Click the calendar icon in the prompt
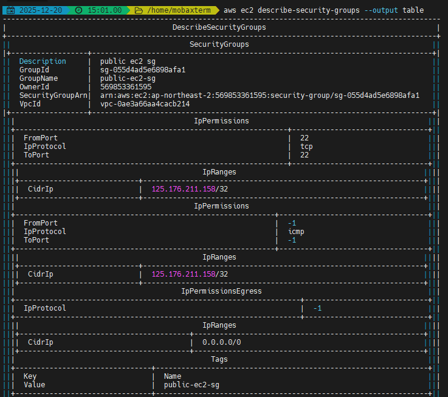The width and height of the screenshot is (448, 397). pos(10,10)
